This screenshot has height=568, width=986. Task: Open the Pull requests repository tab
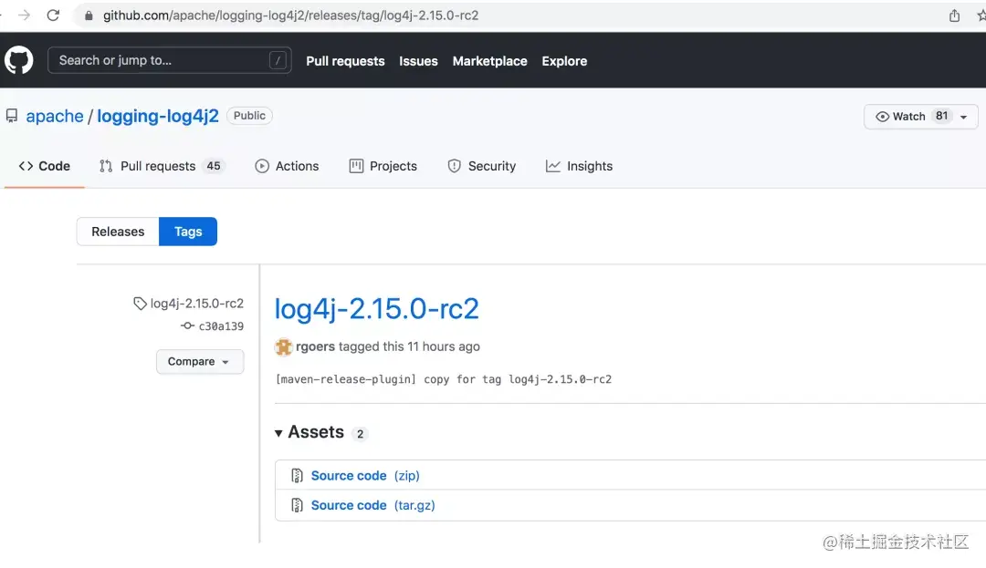pyautogui.click(x=161, y=166)
